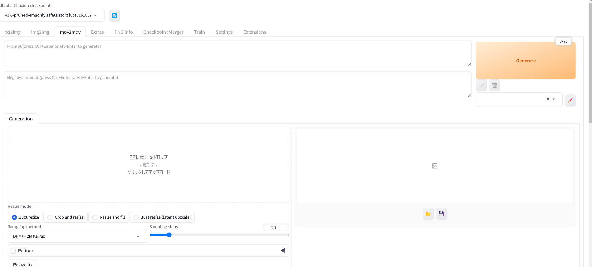Click the read generation parameters arrow icon
Viewport: 592px width, 267px height.
click(x=481, y=85)
